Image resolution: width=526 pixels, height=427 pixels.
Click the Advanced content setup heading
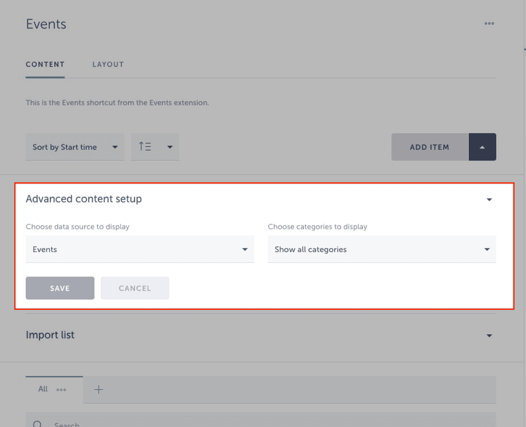(x=84, y=199)
